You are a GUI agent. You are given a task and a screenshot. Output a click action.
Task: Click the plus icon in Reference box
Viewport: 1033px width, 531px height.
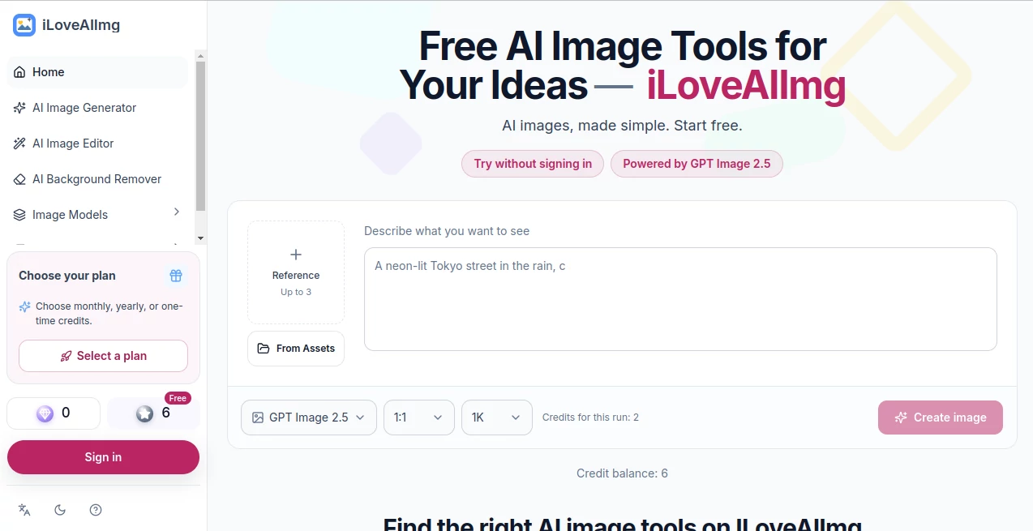296,255
